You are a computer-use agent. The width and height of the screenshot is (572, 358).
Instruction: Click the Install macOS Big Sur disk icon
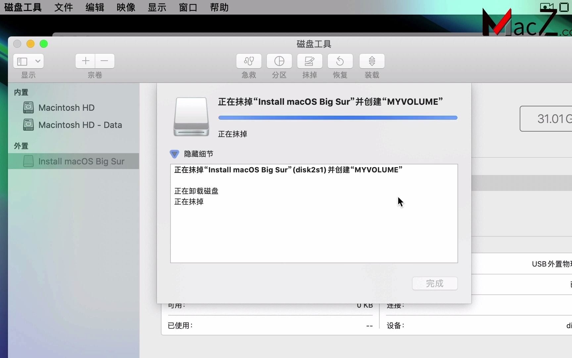click(x=28, y=161)
